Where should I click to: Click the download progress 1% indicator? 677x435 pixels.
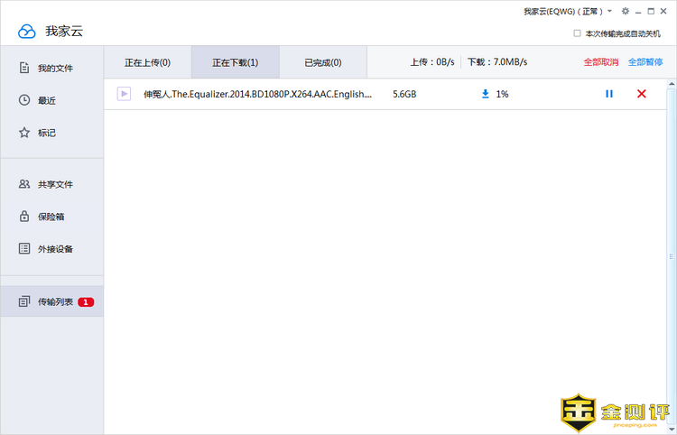point(495,94)
